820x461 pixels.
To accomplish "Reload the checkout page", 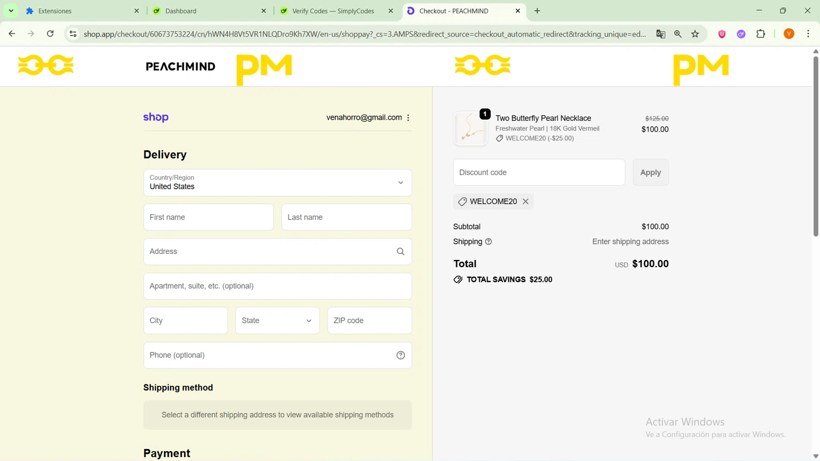I will [50, 34].
